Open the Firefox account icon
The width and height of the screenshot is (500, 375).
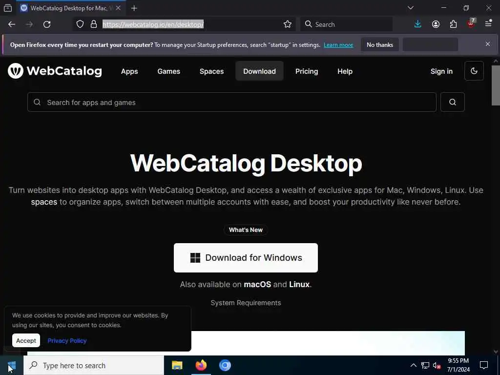[x=436, y=24]
